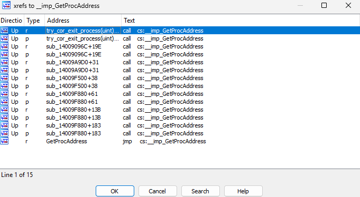The width and height of the screenshot is (360, 197).
Task: Click xref icon of sub_14009F880+61 r row
Action: coord(4,94)
